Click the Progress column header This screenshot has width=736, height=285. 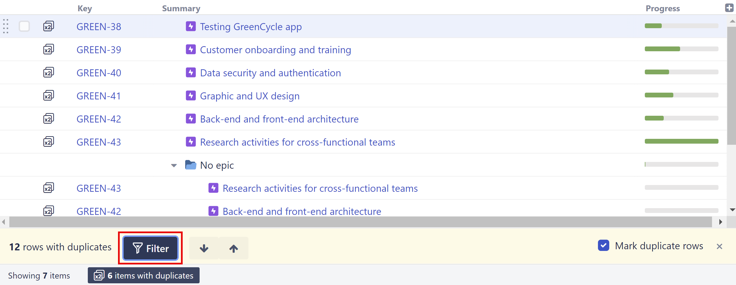coord(662,8)
